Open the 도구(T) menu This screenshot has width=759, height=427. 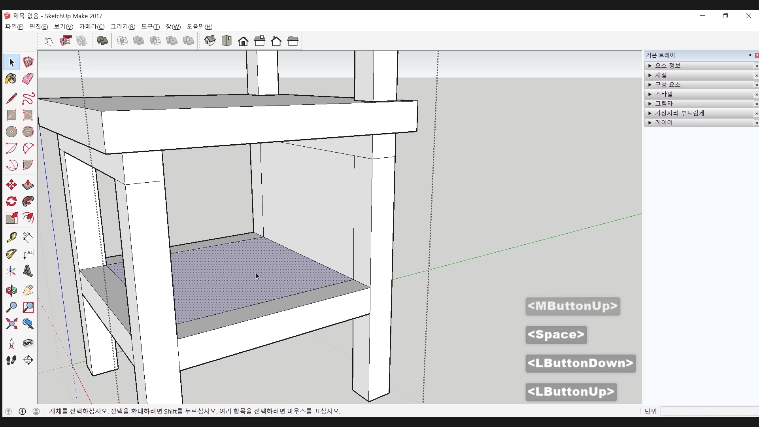[x=150, y=26]
